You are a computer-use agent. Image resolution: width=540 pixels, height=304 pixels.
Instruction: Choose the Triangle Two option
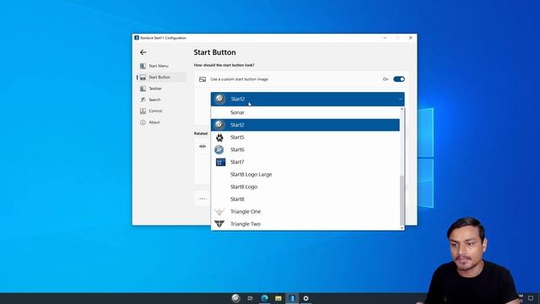(305, 224)
